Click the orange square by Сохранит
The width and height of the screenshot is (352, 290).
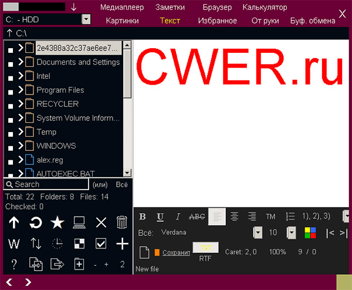coord(157,252)
